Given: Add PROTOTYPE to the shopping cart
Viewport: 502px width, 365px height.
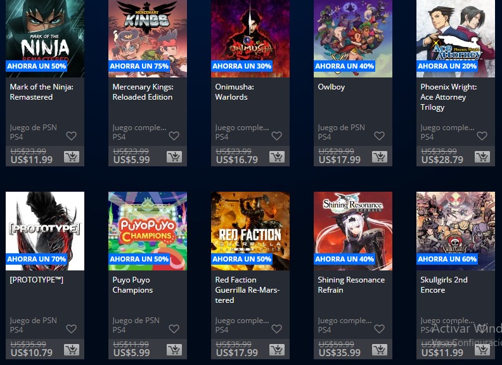Looking at the screenshot, I should [72, 350].
